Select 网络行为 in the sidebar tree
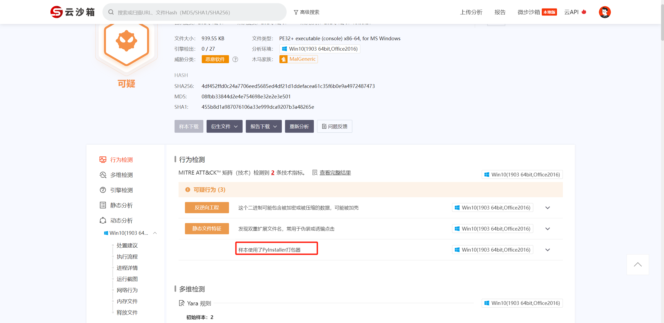The image size is (664, 323). point(127,290)
